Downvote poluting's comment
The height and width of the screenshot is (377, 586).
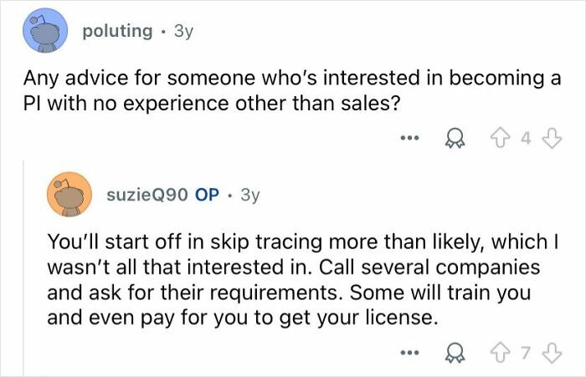click(553, 139)
